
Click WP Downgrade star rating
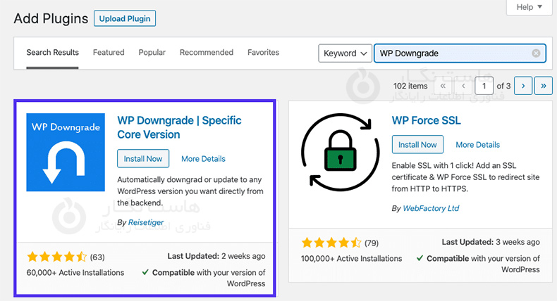coord(56,257)
